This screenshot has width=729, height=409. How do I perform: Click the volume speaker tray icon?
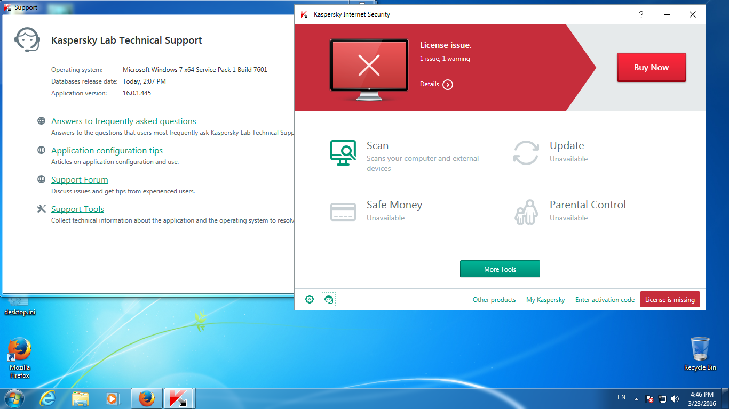click(x=675, y=398)
